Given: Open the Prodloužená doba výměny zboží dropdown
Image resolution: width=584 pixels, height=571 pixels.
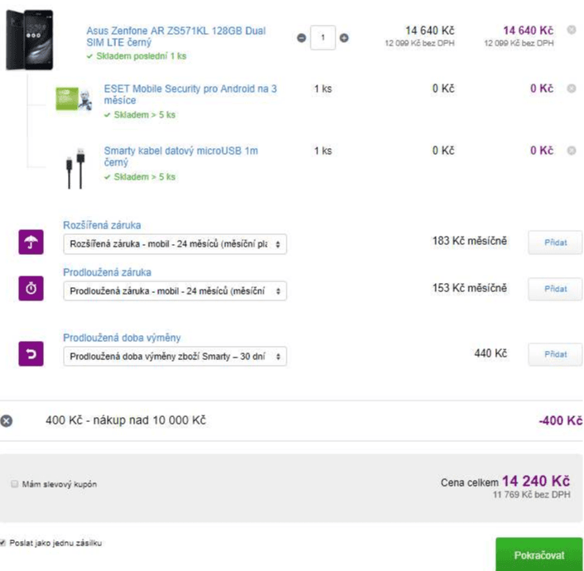Looking at the screenshot, I should click(175, 357).
